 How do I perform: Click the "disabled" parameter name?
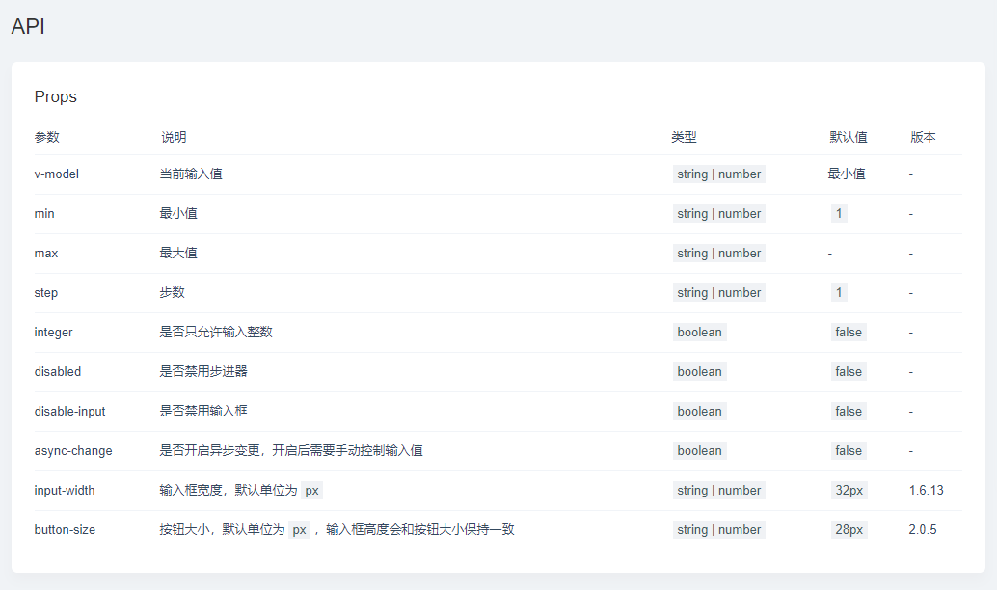coord(57,371)
